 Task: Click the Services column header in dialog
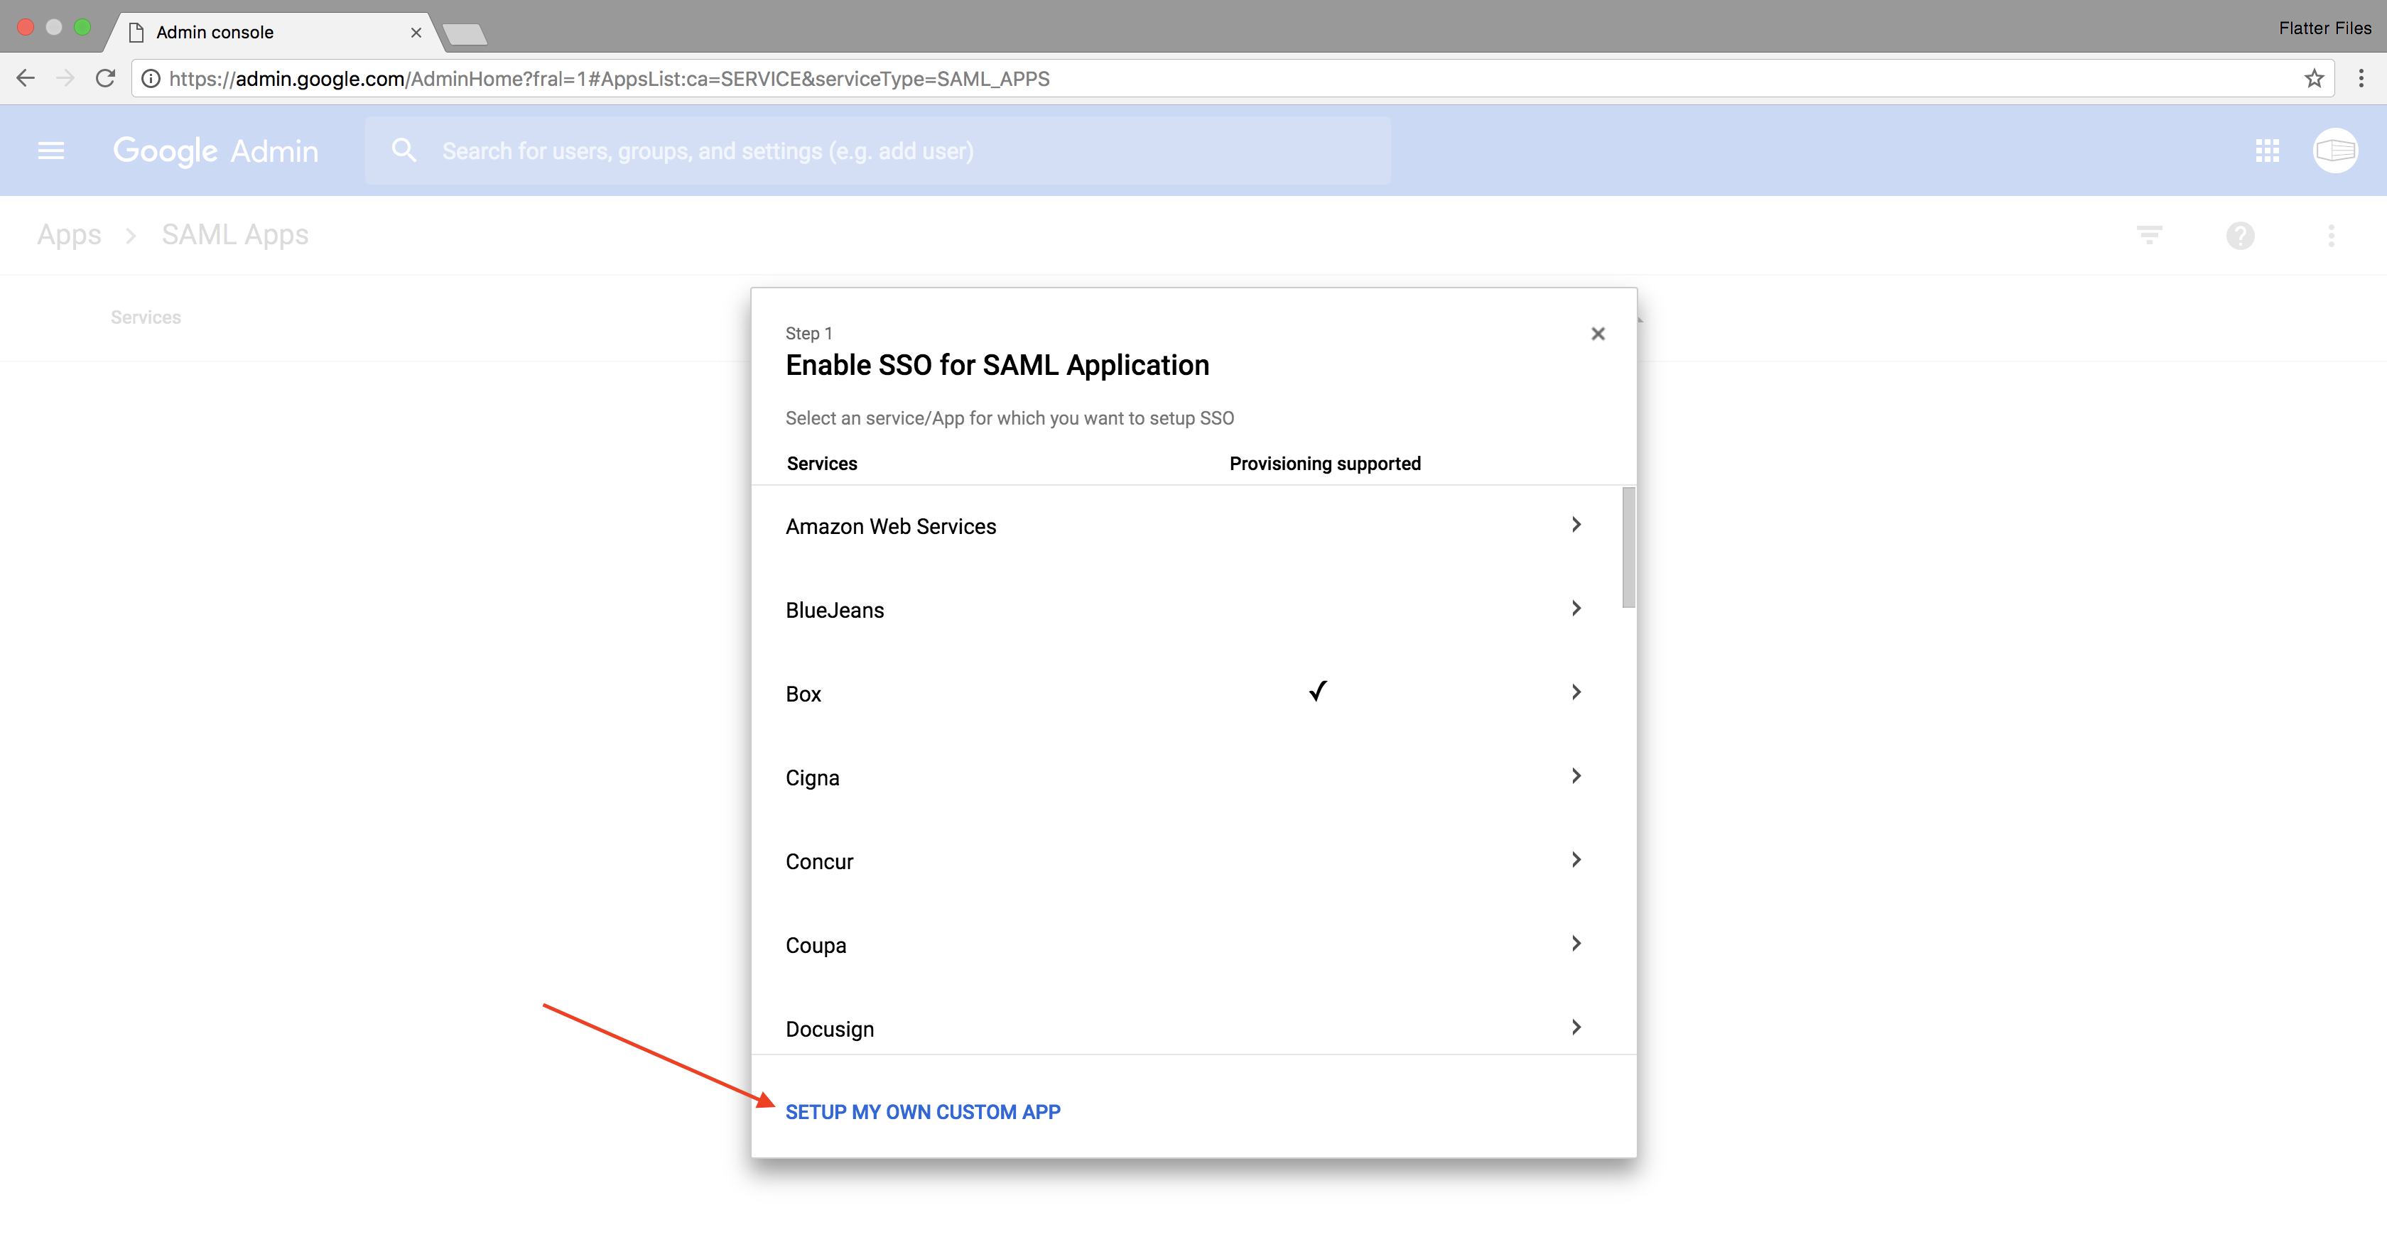click(x=822, y=464)
